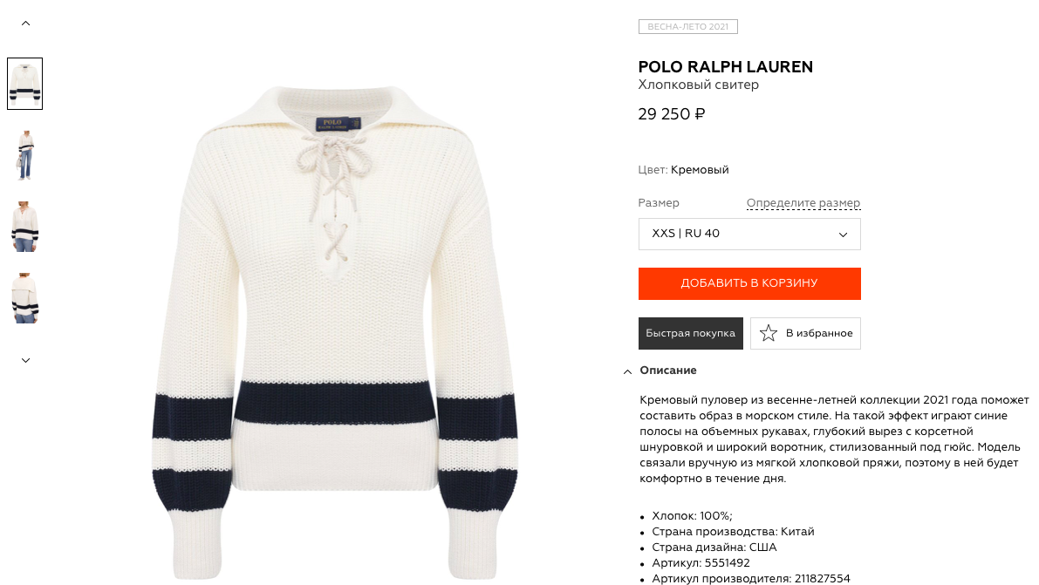Click the thumbnail gallery up arrow
This screenshot has width=1039, height=585.
click(x=26, y=24)
